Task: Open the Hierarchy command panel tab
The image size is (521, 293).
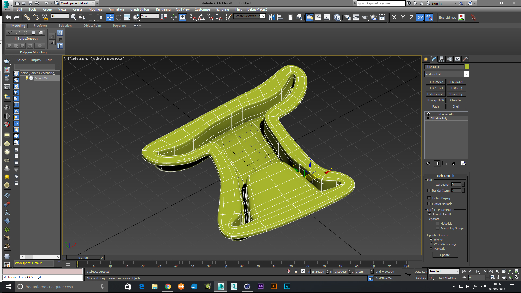Action: coord(442,59)
